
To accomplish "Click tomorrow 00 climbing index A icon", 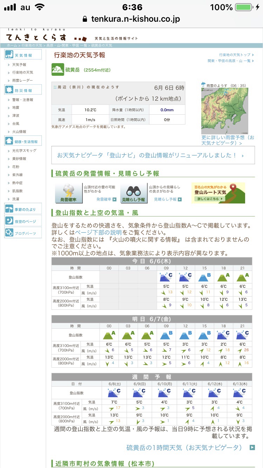I will click(109, 335).
